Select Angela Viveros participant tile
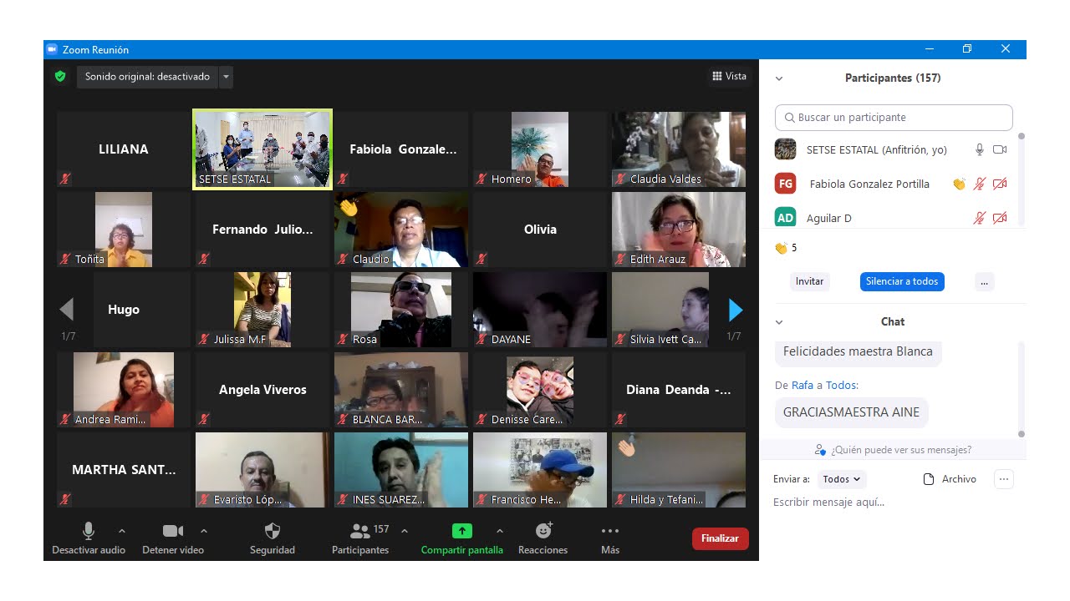Screen dimensions: 1070x601 (x=262, y=390)
